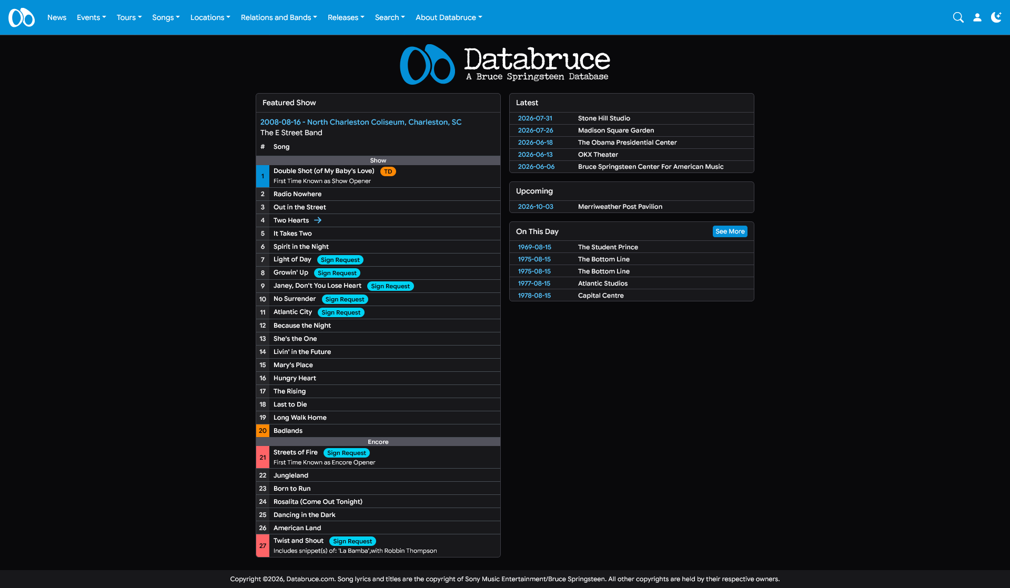Expand the About Databruce dropdown
Viewport: 1010px width, 588px height.
click(x=449, y=17)
